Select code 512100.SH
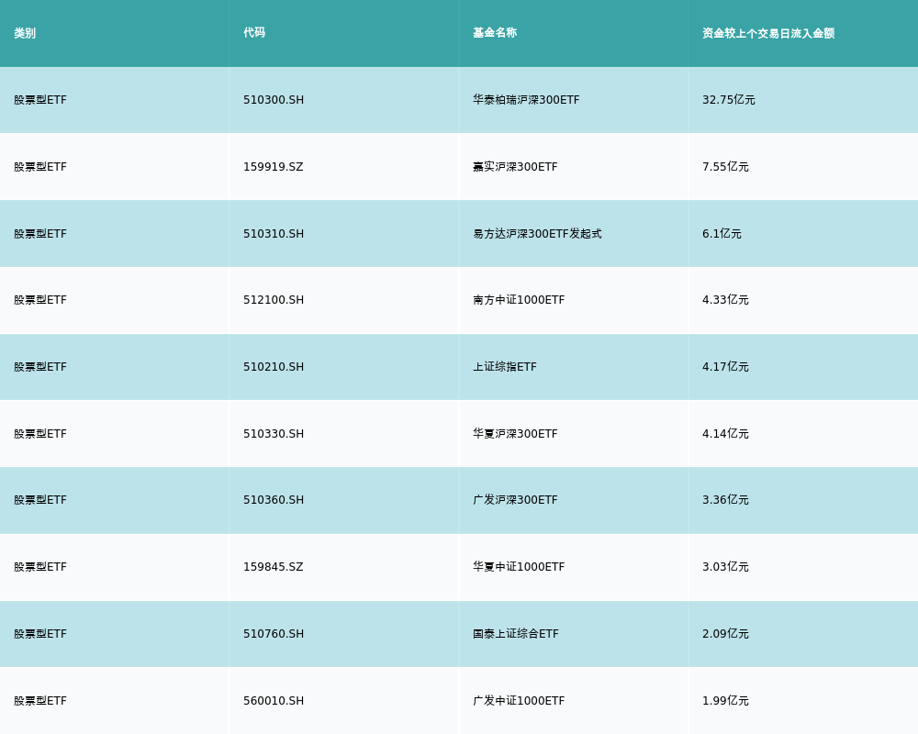 click(274, 300)
